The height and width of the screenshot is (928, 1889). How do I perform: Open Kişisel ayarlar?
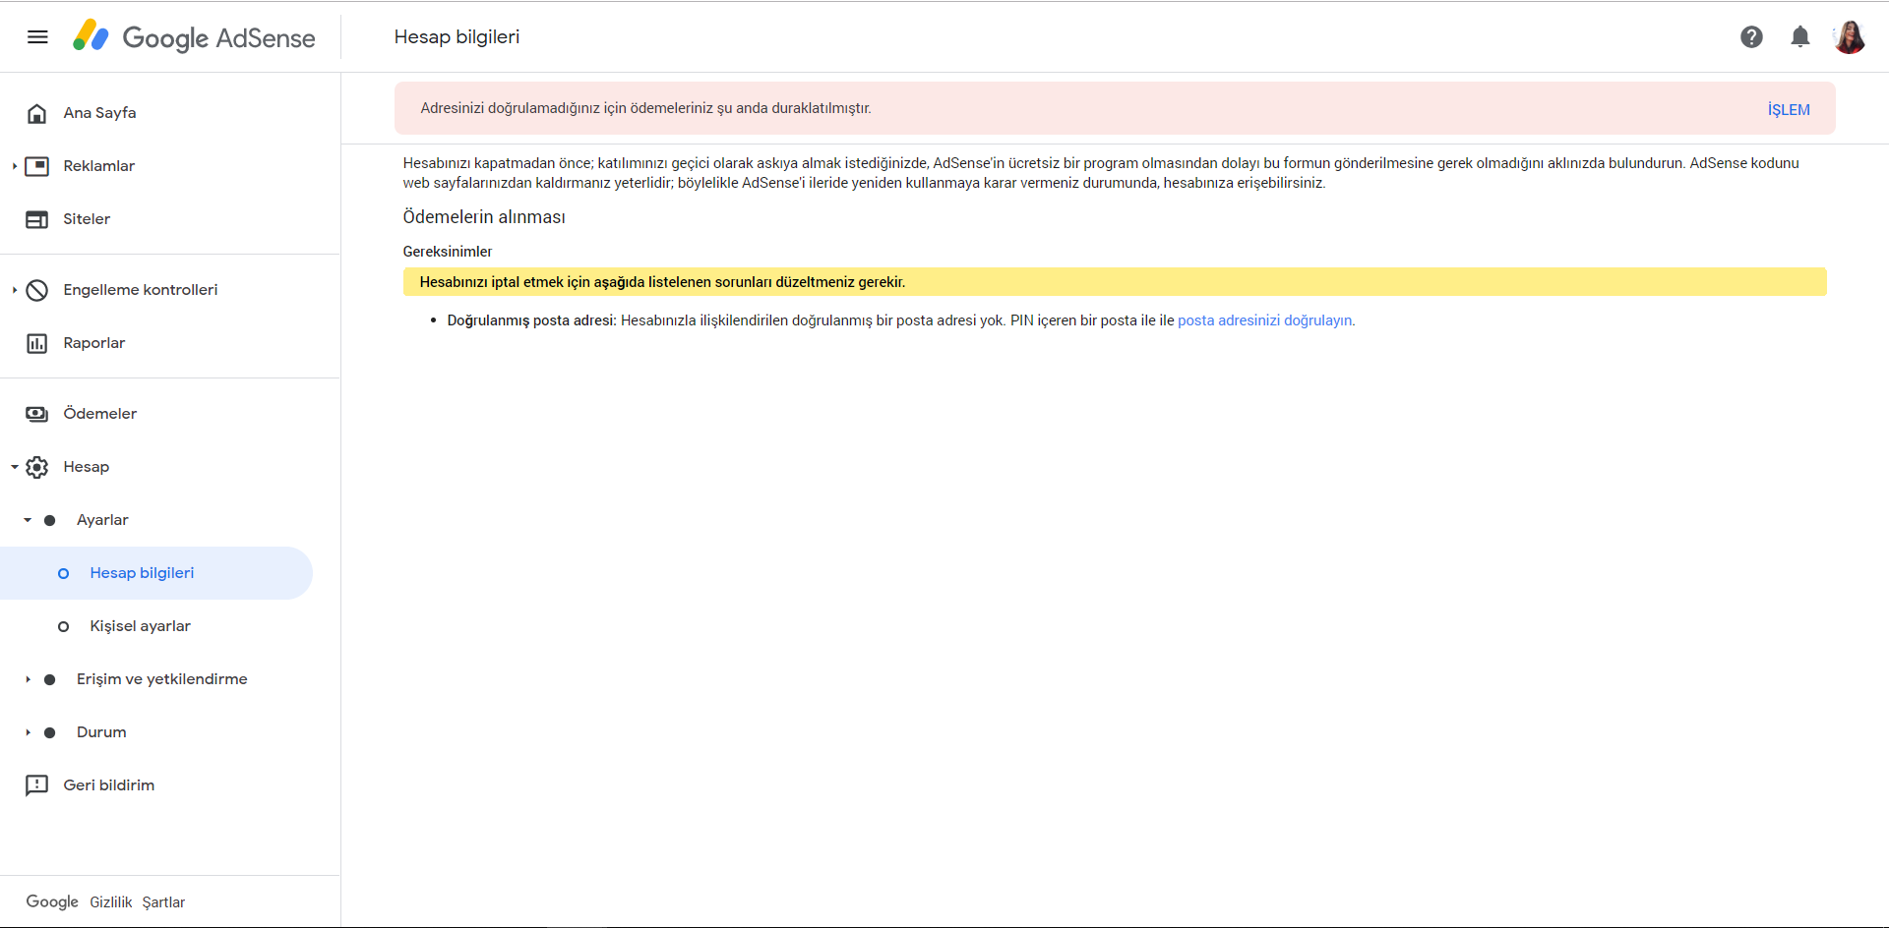(140, 626)
